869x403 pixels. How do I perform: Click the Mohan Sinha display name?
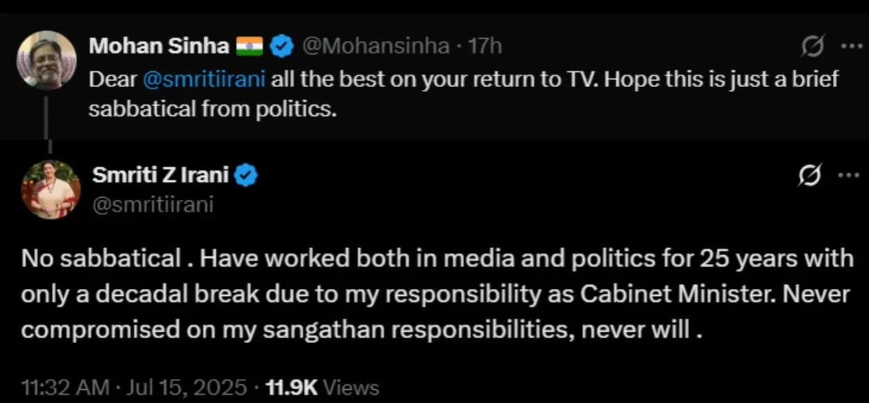pos(159,46)
